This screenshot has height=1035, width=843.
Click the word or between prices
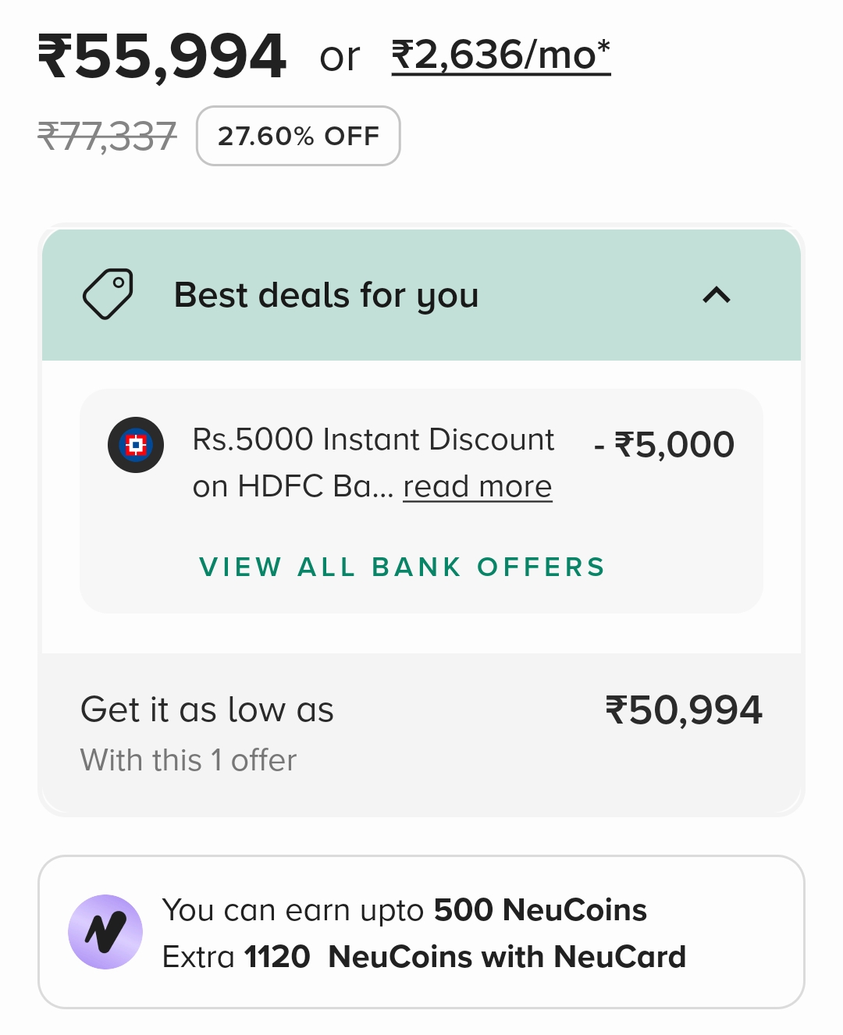340,57
